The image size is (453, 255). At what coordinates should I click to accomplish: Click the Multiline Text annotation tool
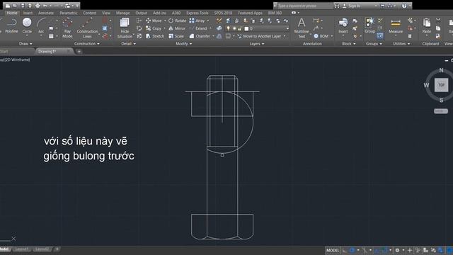pos(302,28)
